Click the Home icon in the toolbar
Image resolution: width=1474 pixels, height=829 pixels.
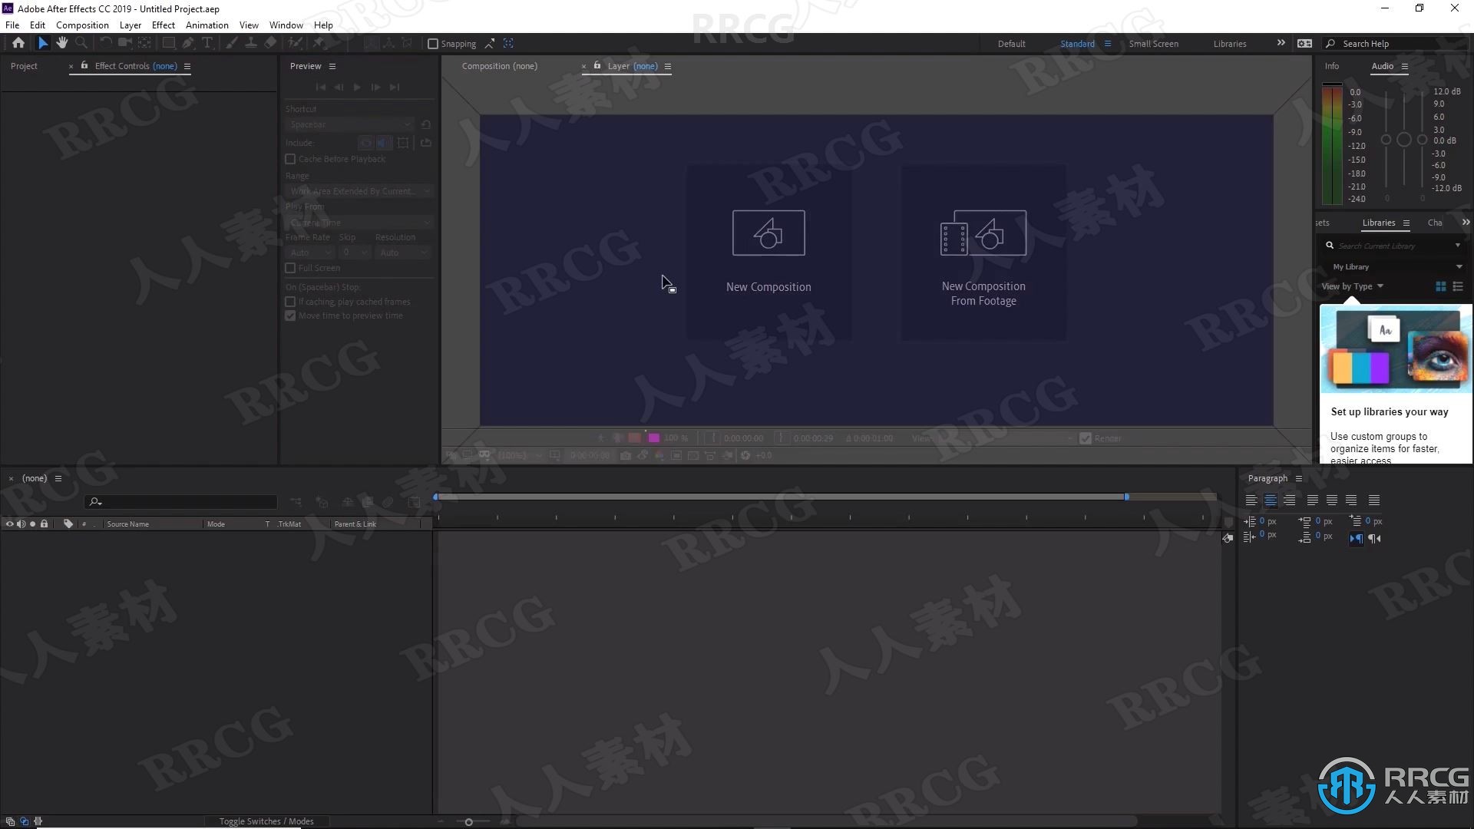(x=18, y=44)
